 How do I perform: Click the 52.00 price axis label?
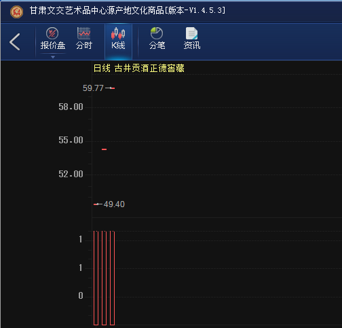click(71, 174)
